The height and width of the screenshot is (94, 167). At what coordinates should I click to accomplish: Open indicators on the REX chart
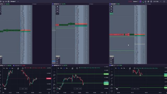tap(130, 68)
